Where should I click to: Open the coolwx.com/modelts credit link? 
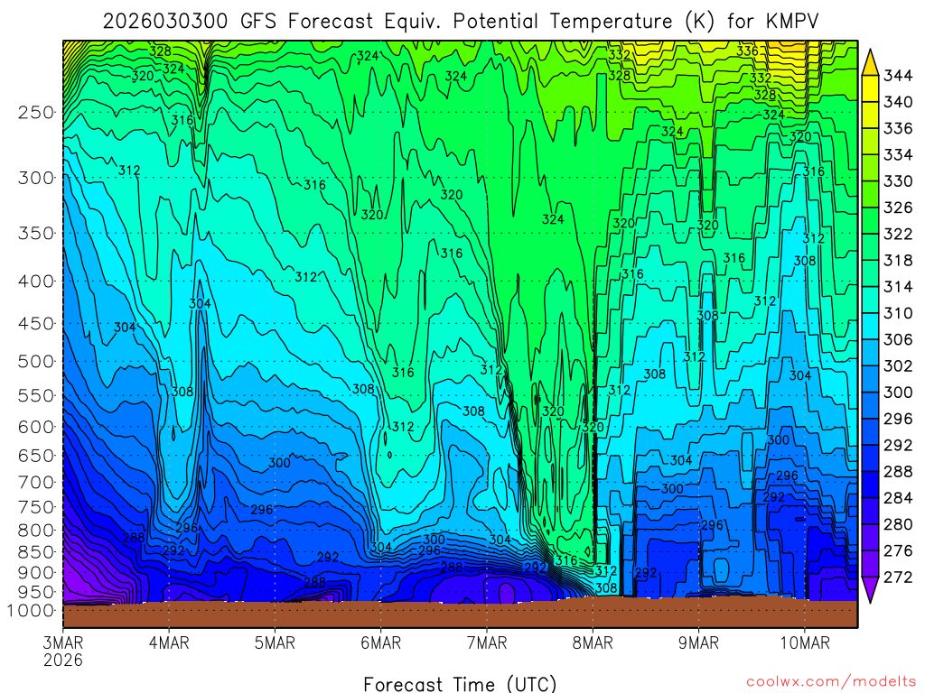831,682
